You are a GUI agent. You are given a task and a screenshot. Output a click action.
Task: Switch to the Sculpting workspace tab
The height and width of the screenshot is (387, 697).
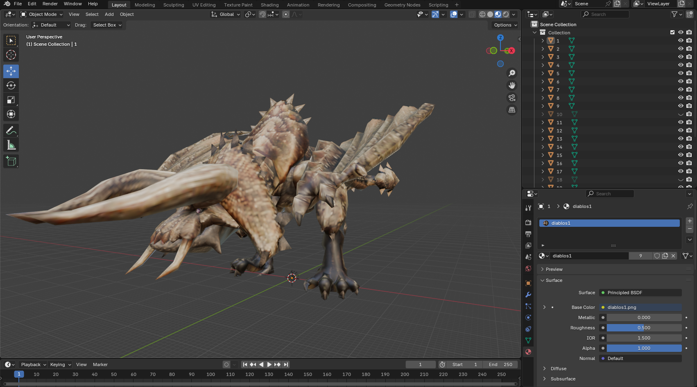(x=174, y=5)
